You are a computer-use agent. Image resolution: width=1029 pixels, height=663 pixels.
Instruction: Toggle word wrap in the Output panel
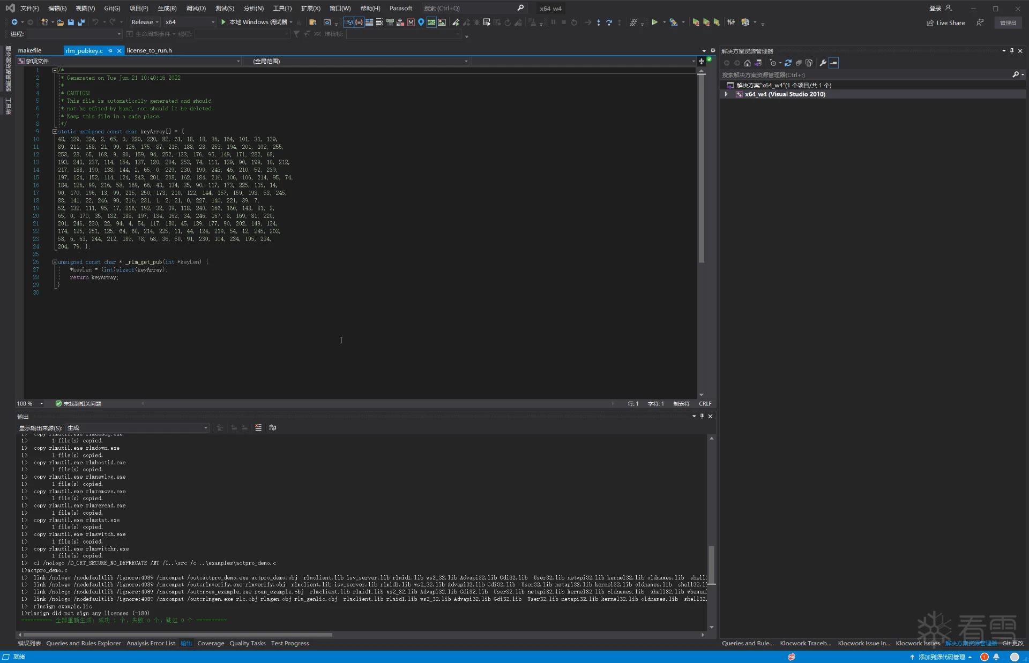[272, 428]
